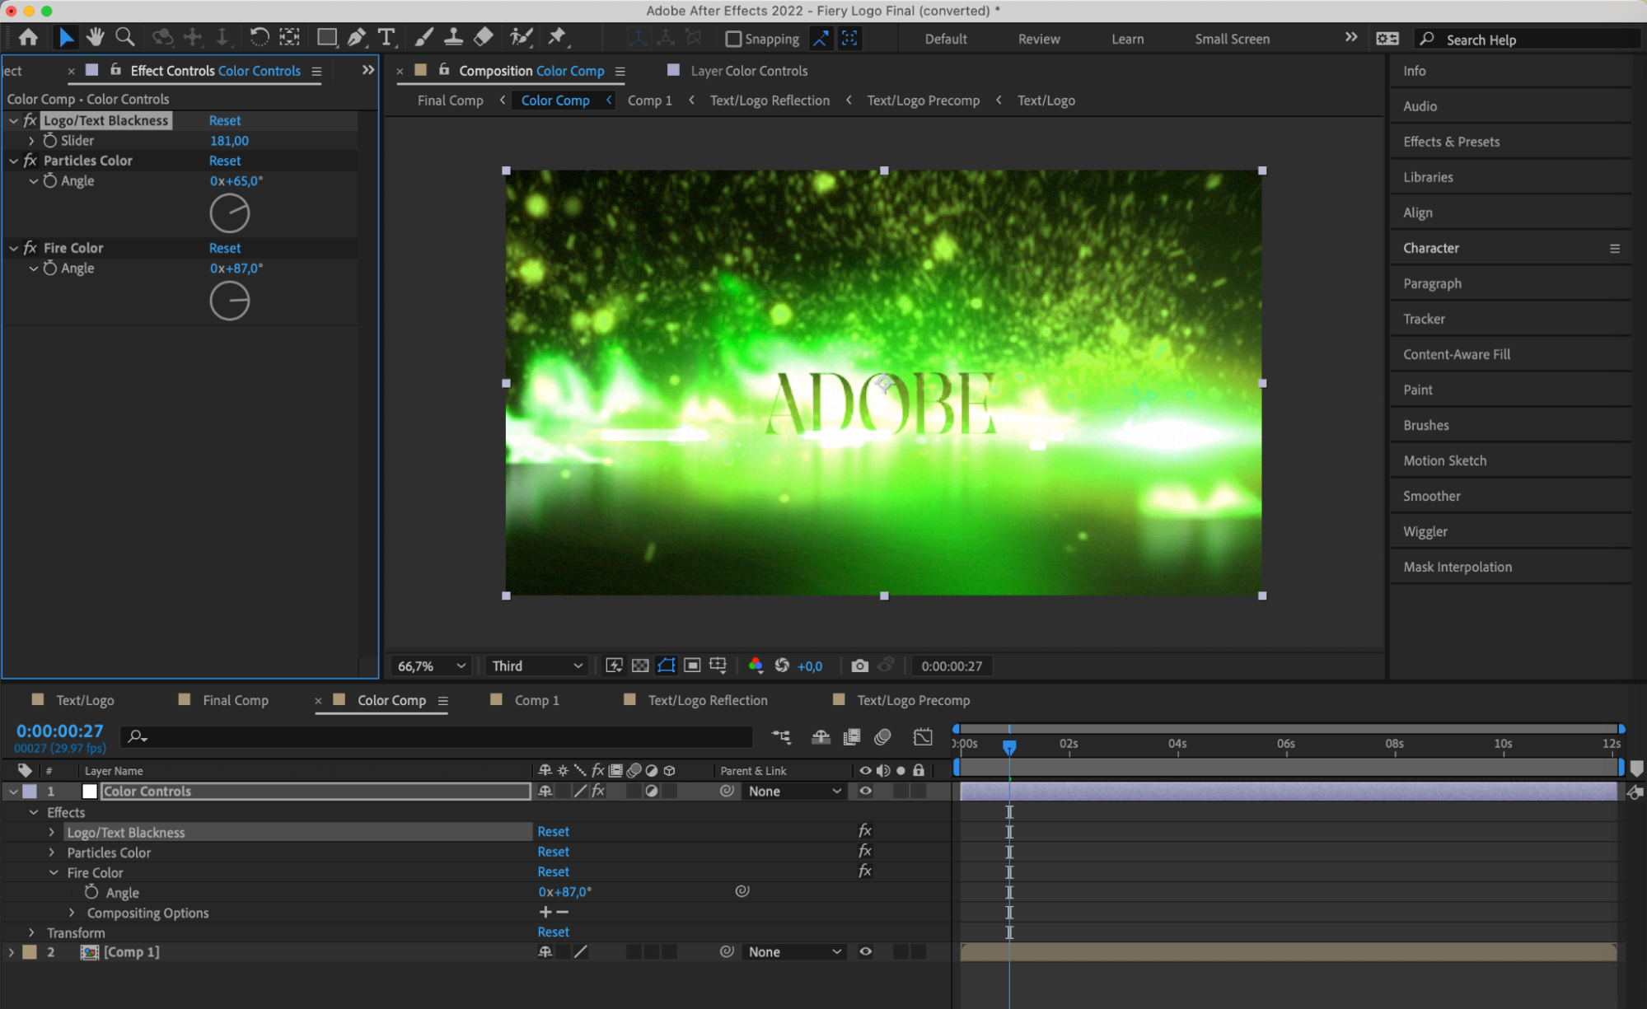
Task: Open the Third resolution dropdown
Action: (536, 666)
